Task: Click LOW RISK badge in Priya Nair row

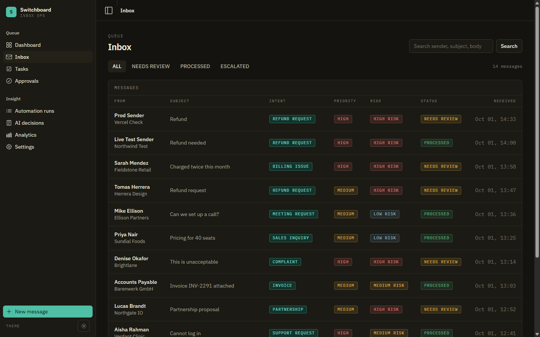Action: (385, 238)
